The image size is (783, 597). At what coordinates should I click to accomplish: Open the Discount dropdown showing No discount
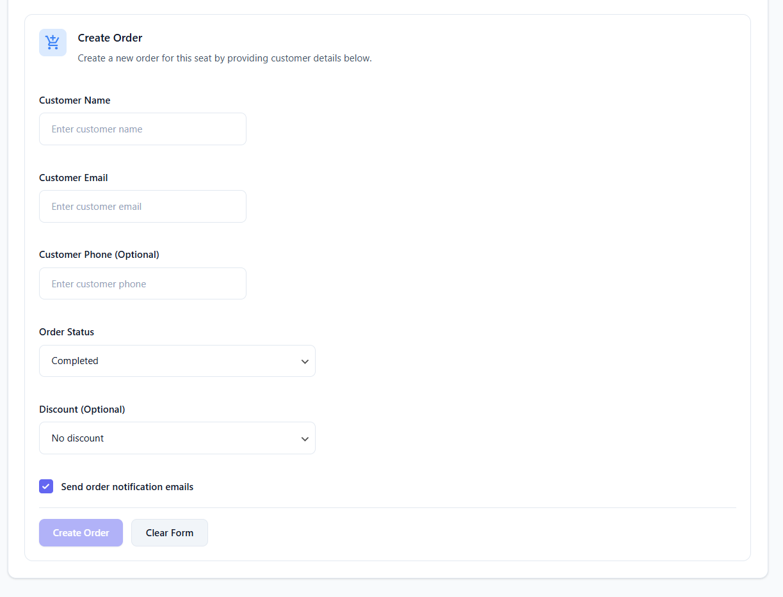pyautogui.click(x=177, y=438)
